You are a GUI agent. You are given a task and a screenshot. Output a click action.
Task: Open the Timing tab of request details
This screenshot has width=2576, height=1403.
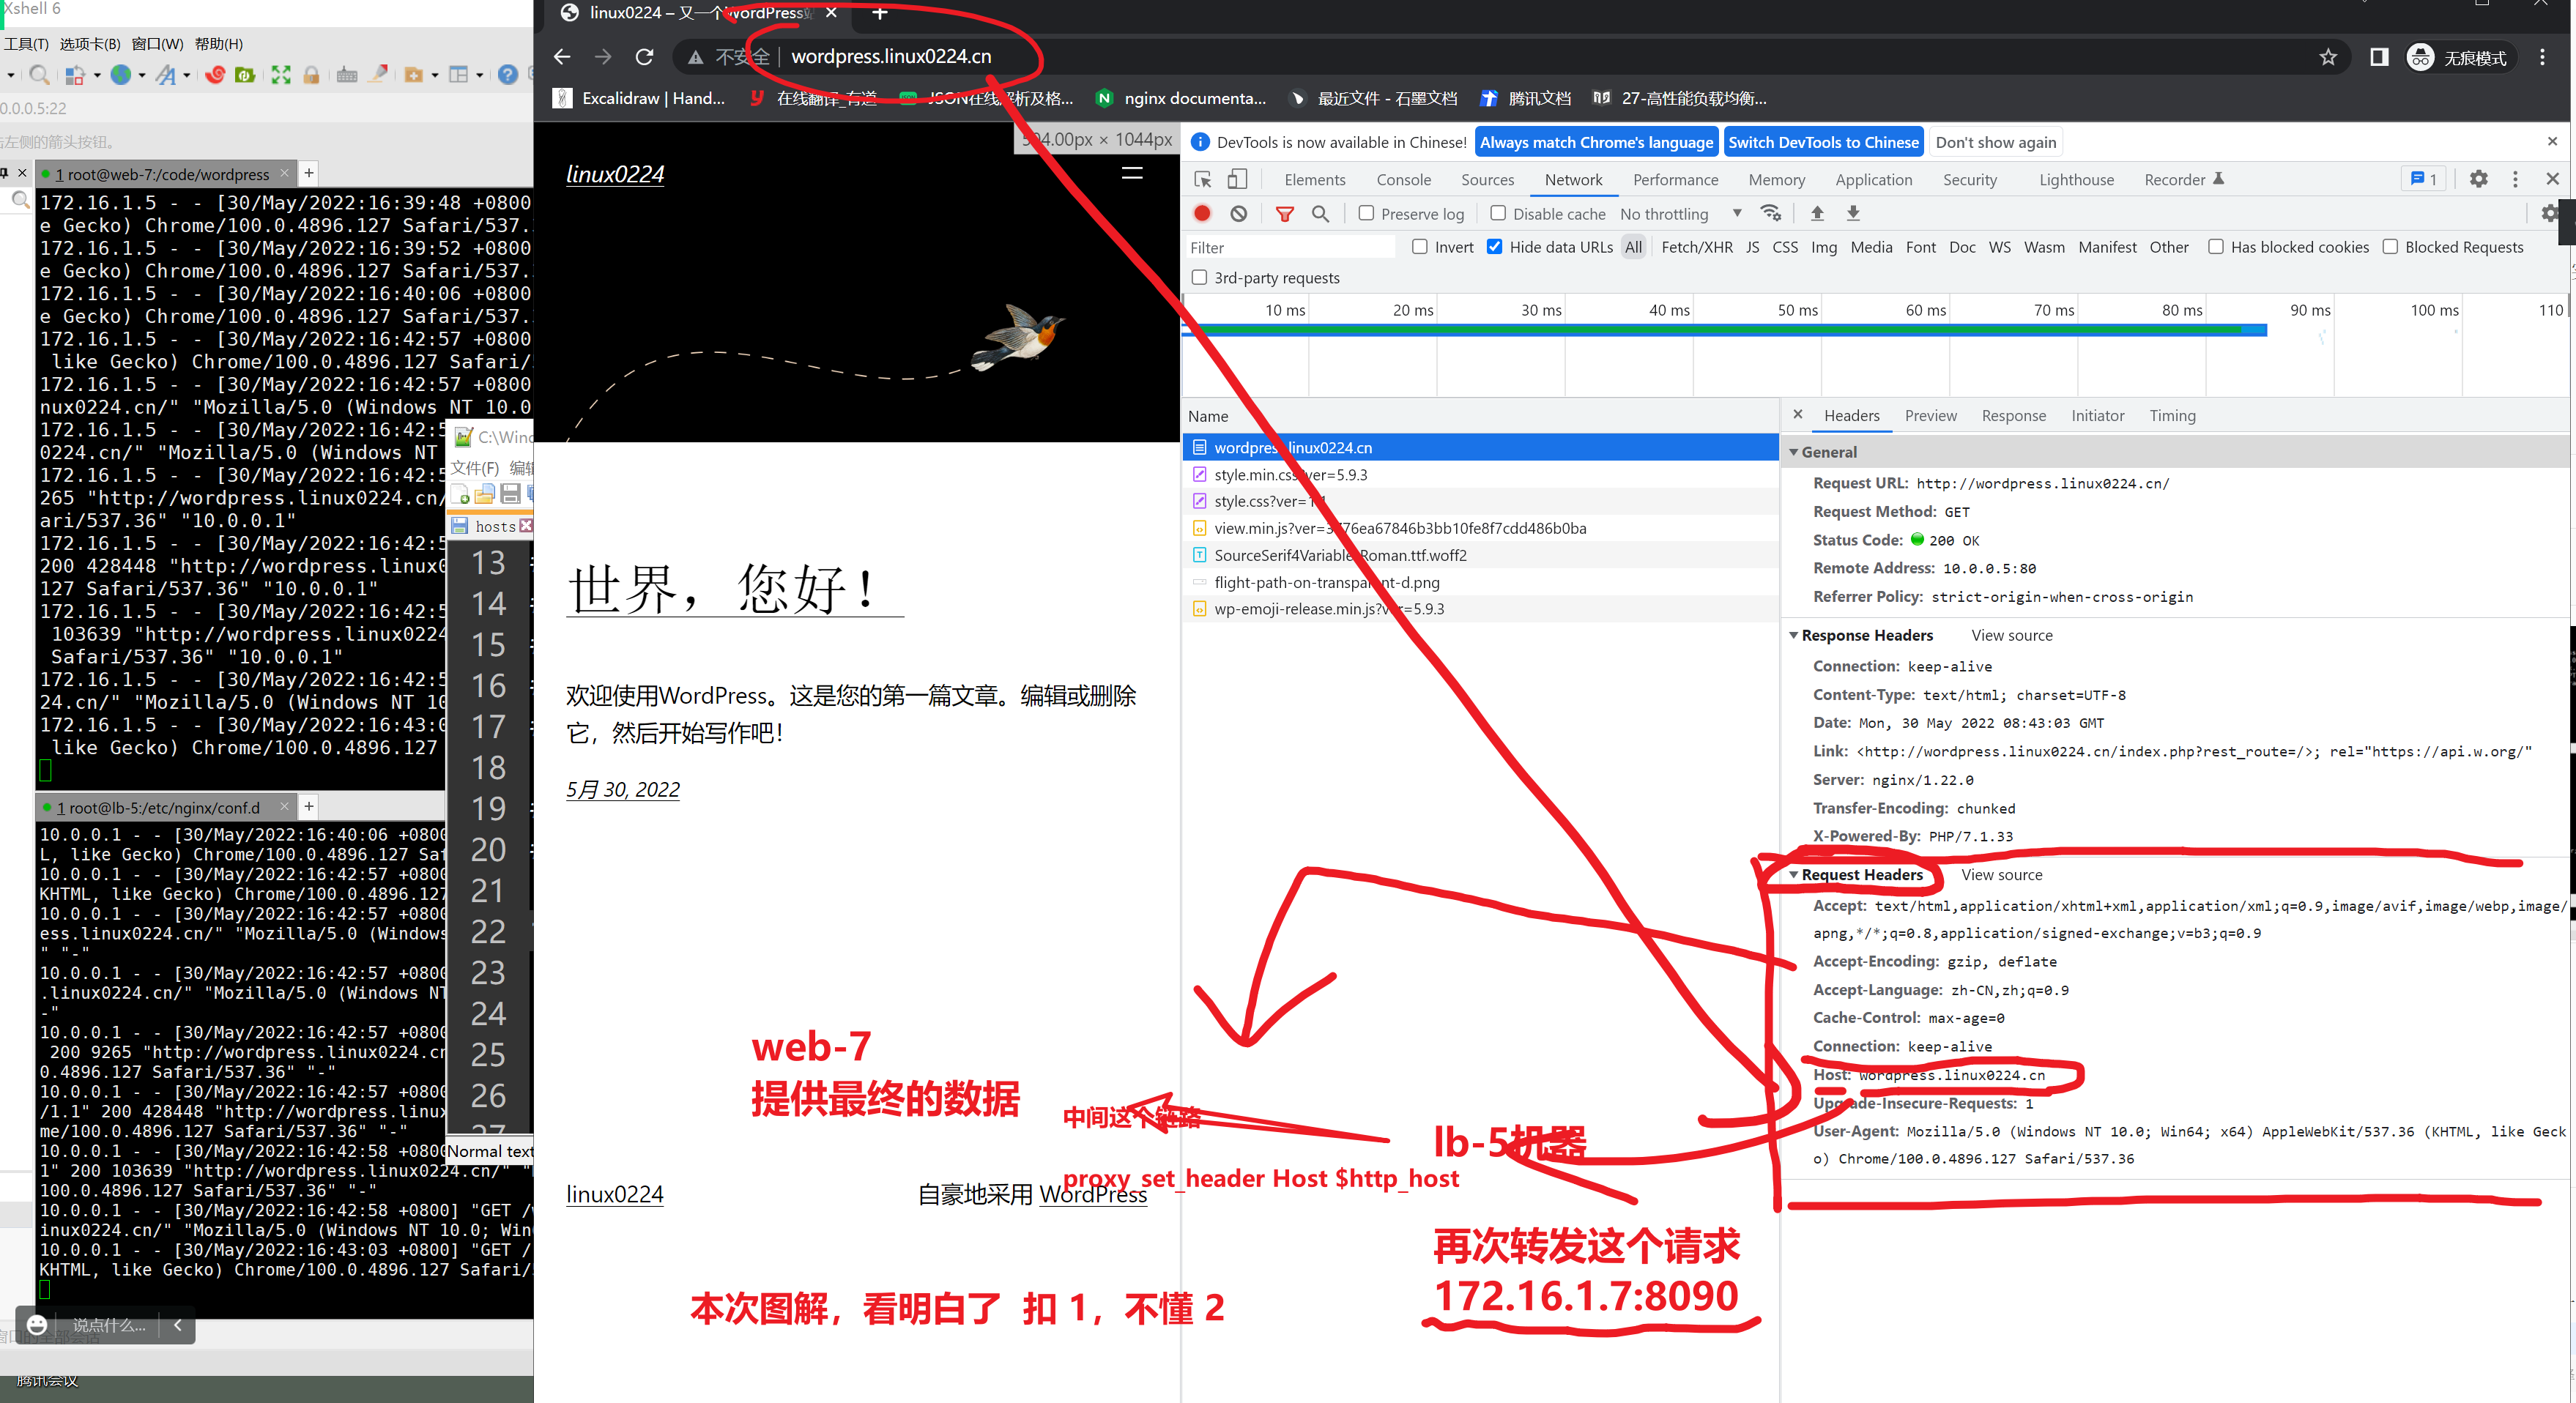point(2172,416)
